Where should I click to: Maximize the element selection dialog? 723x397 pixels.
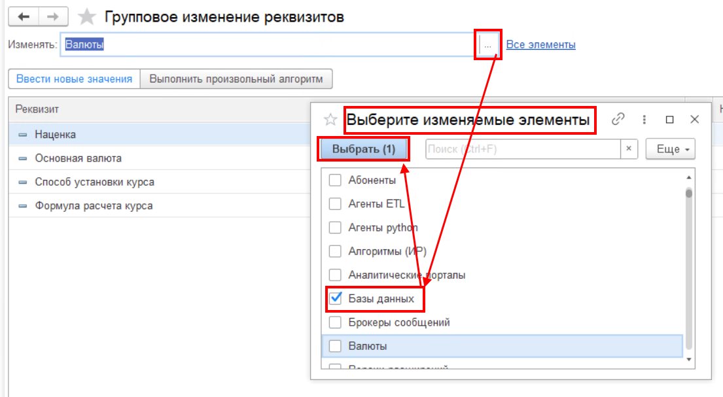[x=669, y=120]
